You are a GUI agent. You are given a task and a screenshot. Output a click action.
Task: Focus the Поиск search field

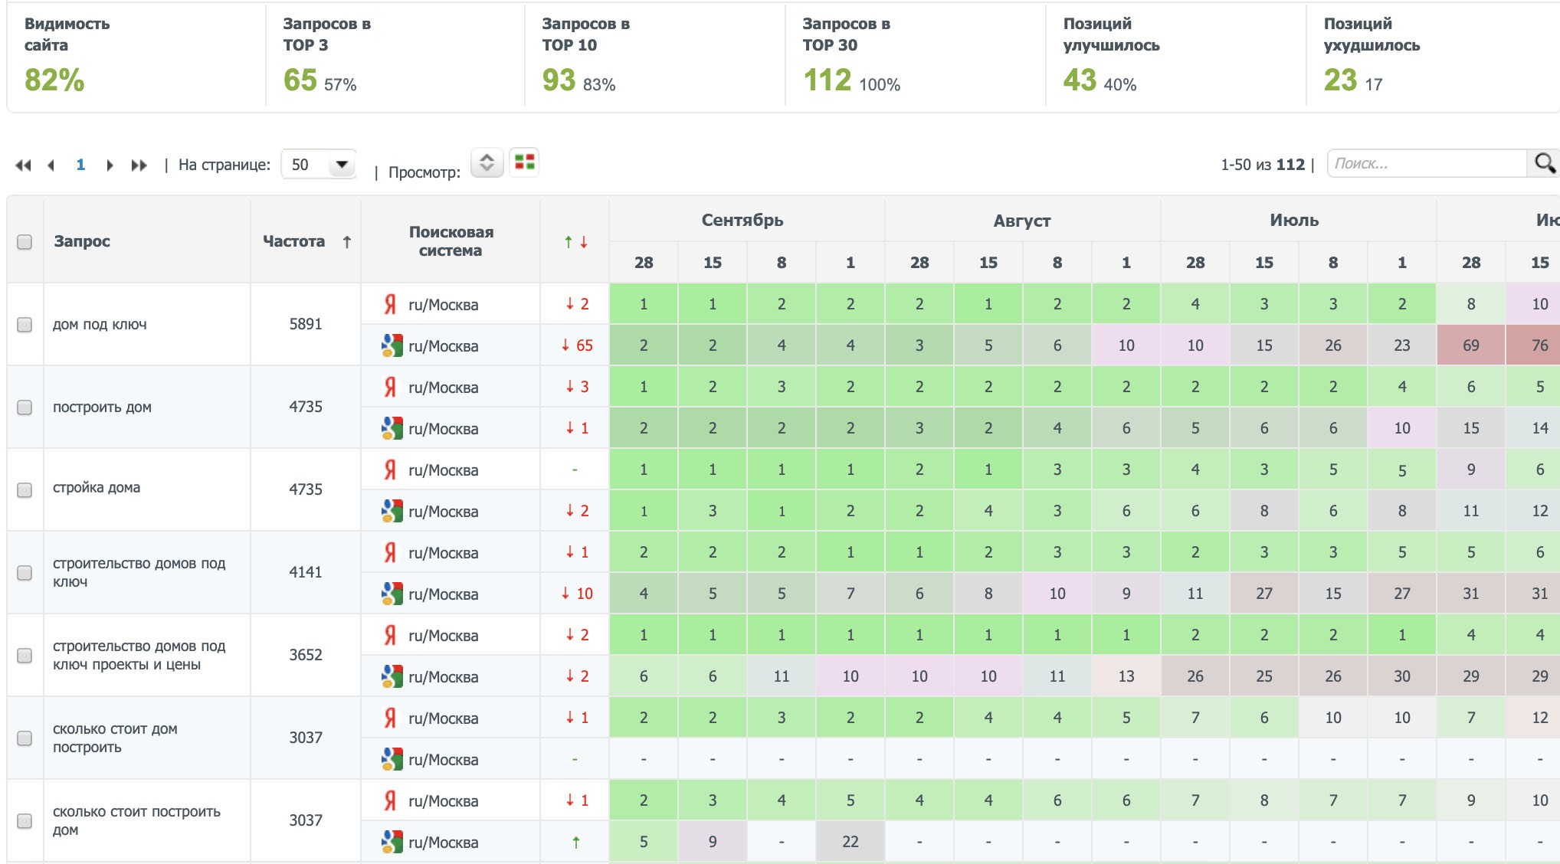[1426, 164]
